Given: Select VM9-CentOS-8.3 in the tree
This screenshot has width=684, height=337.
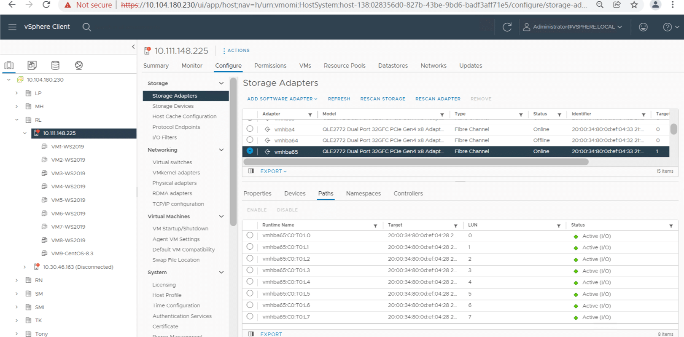Looking at the screenshot, I should pyautogui.click(x=72, y=254).
